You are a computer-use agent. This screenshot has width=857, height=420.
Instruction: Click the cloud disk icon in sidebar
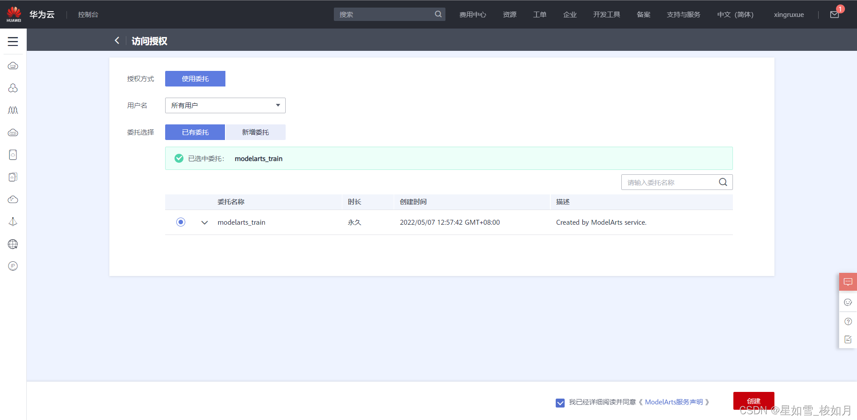coord(13,155)
